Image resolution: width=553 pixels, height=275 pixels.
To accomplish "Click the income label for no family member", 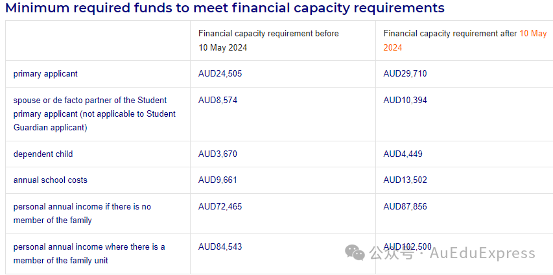I will click(82, 213).
